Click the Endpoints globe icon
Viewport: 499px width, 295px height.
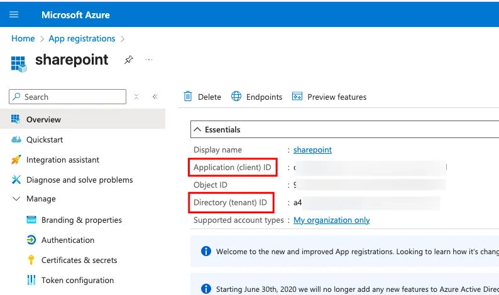click(236, 97)
